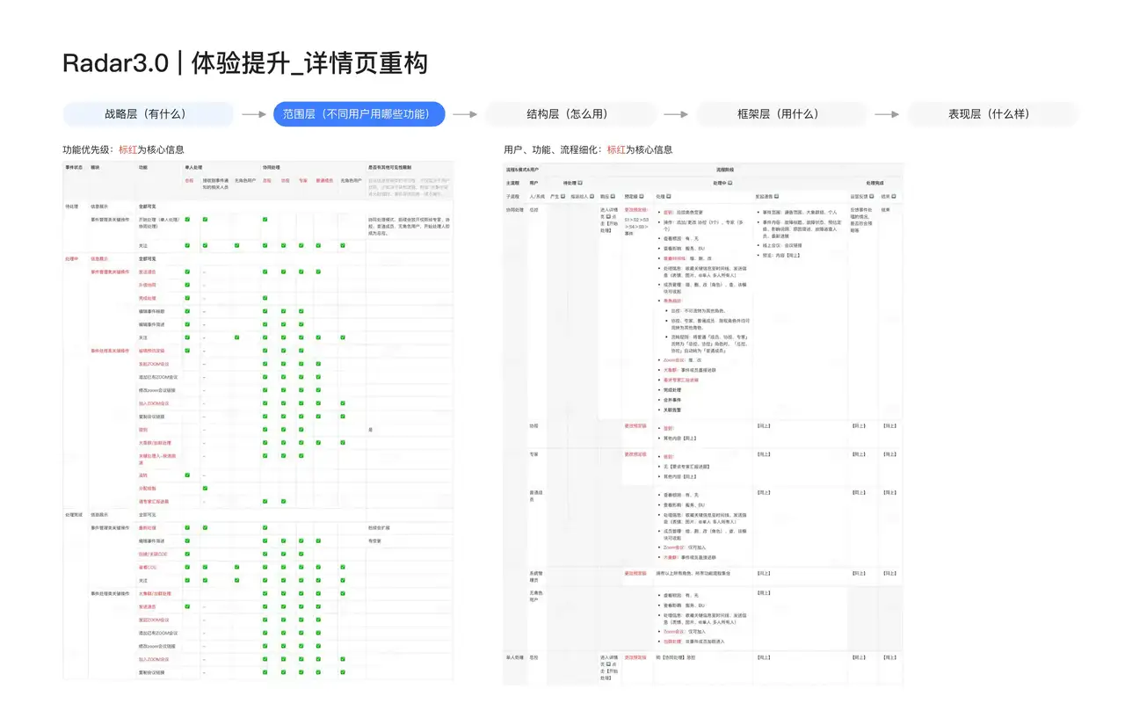This screenshot has width=1125, height=703.
Task: Click the note icon next to 处理 sub-stage header
Action: pos(668,196)
